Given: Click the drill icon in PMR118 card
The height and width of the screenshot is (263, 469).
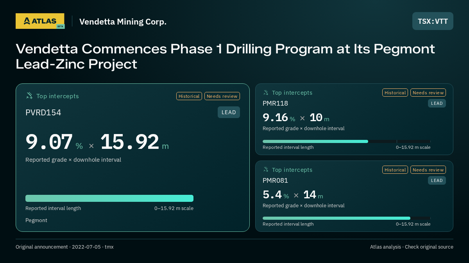Looking at the screenshot, I should 266,92.
